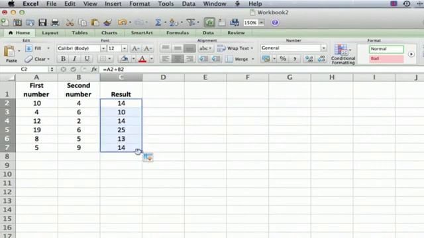
Task: Toggle align middle vertical alignment
Action: point(178,48)
